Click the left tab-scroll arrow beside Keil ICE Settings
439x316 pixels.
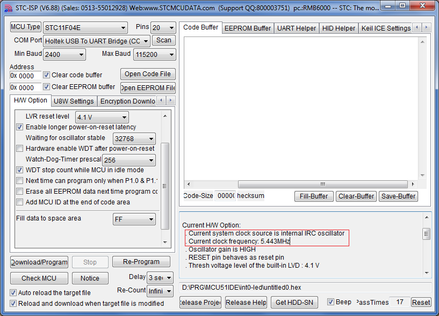point(418,27)
